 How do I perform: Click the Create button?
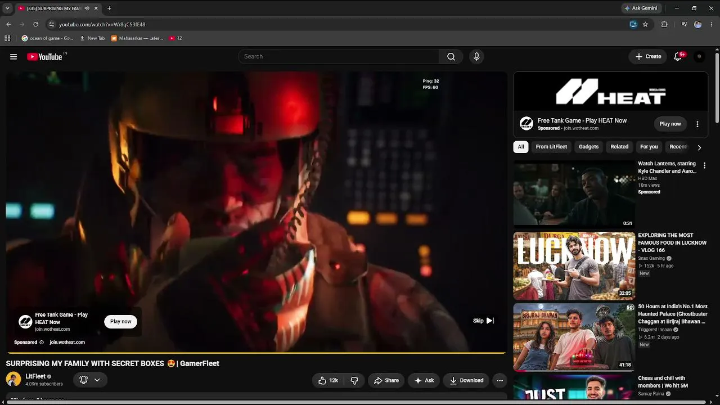click(648, 56)
